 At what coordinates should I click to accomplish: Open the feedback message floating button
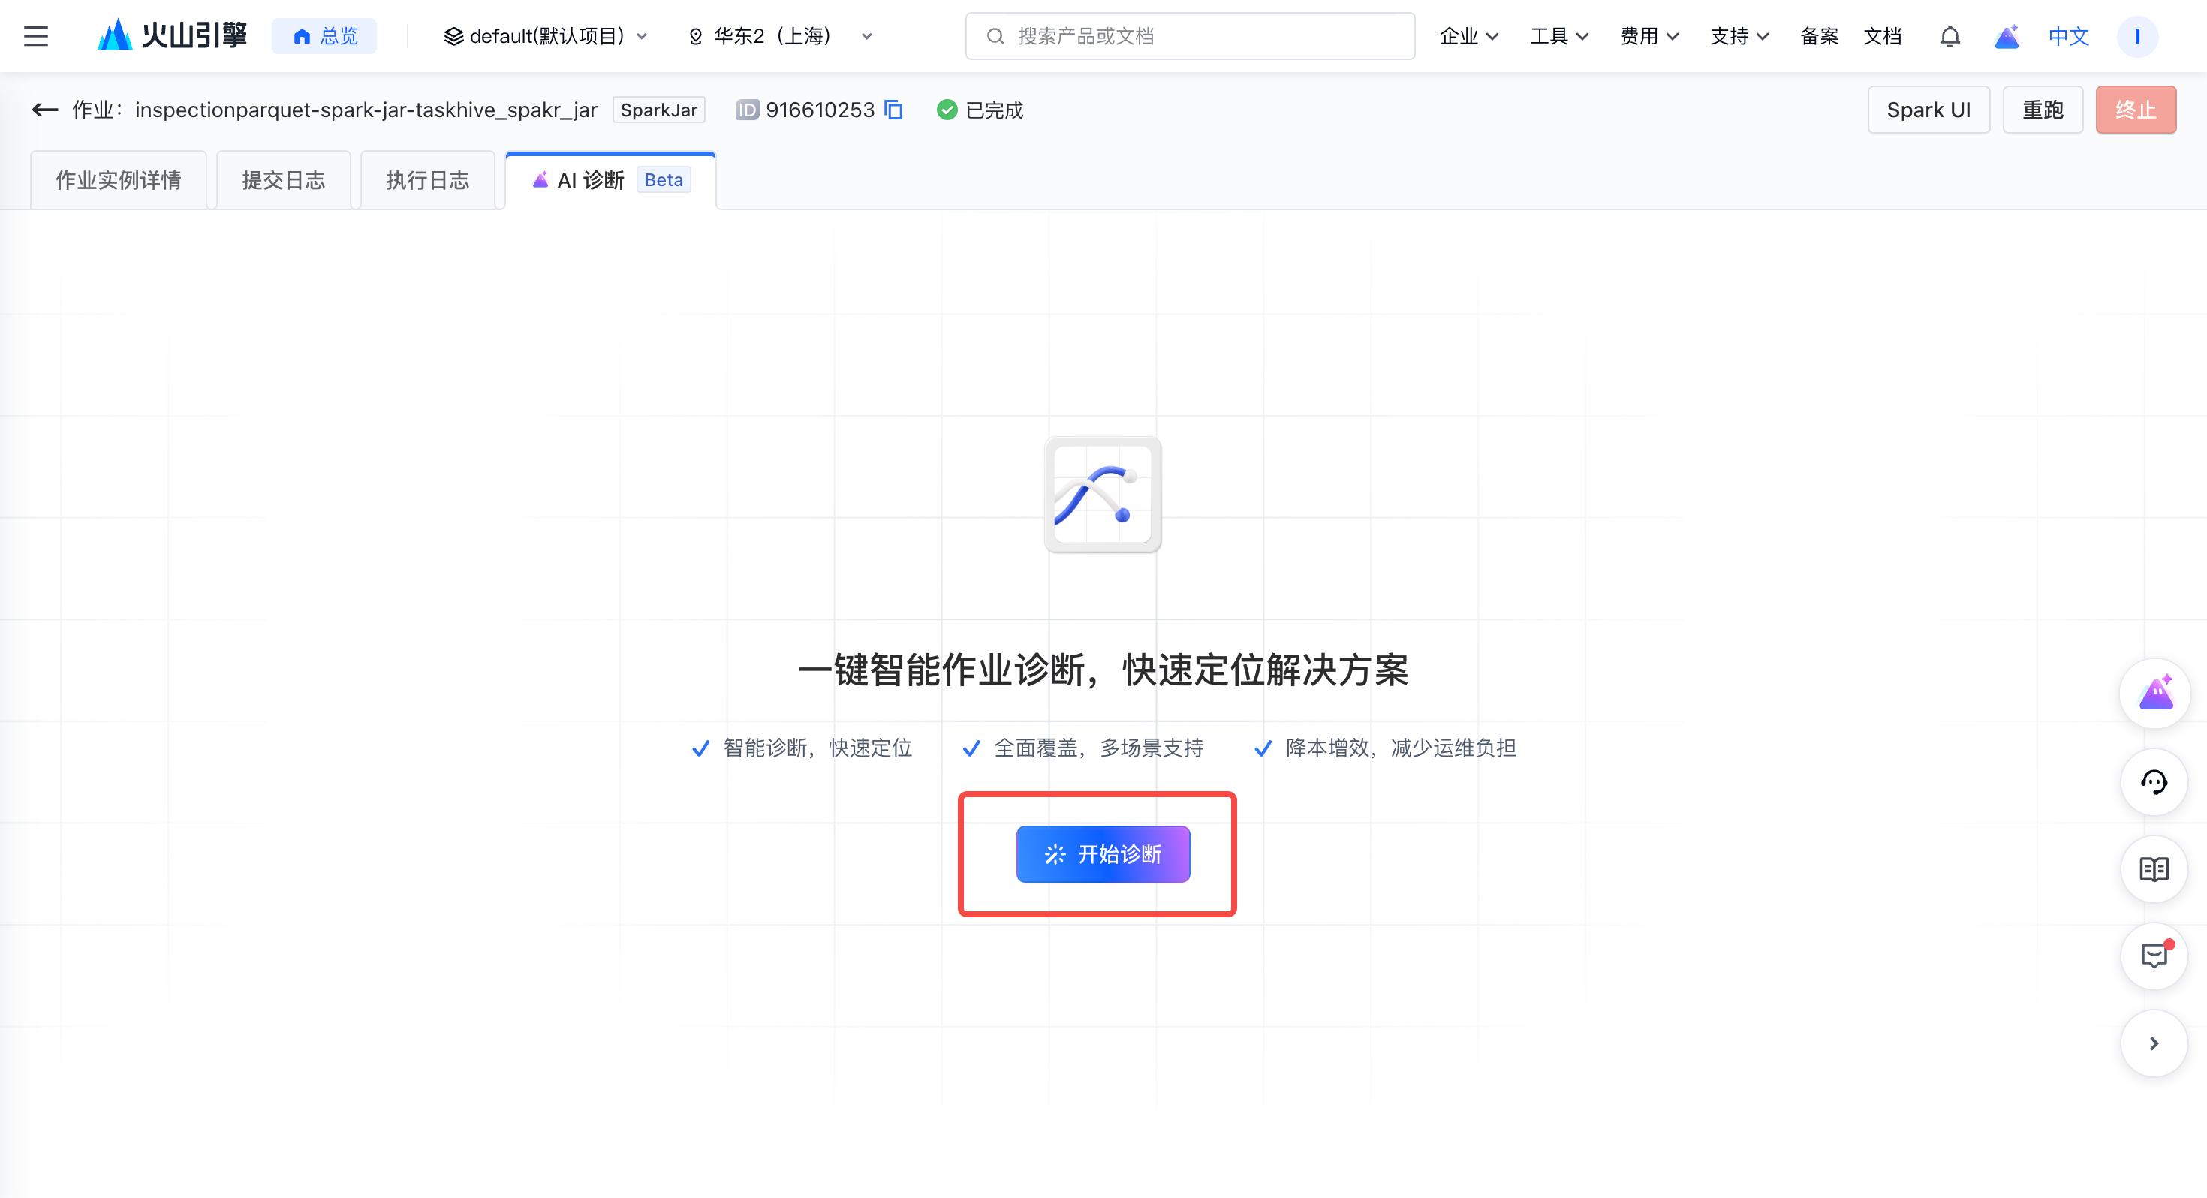tap(2154, 956)
